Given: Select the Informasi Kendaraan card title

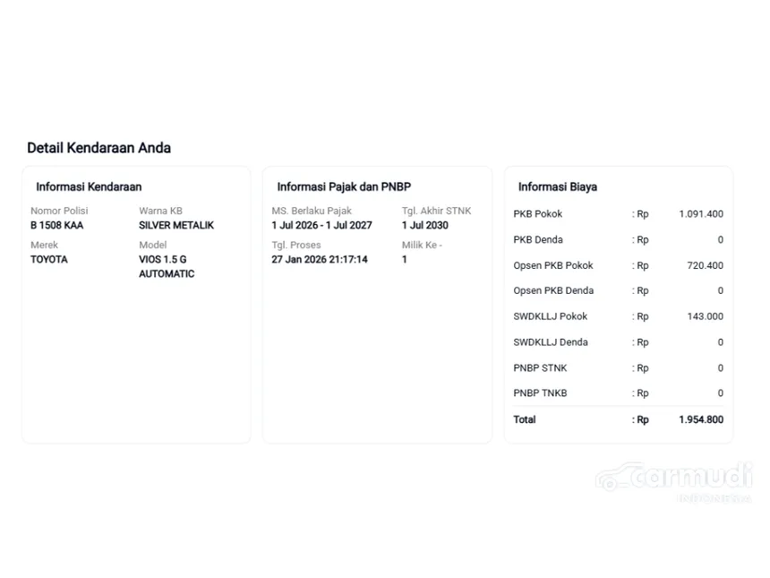Looking at the screenshot, I should point(89,187).
